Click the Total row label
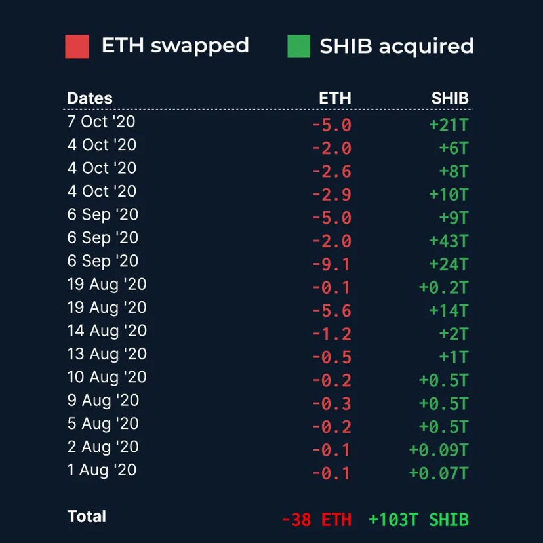Viewport: 543px width, 543px height. tap(87, 517)
